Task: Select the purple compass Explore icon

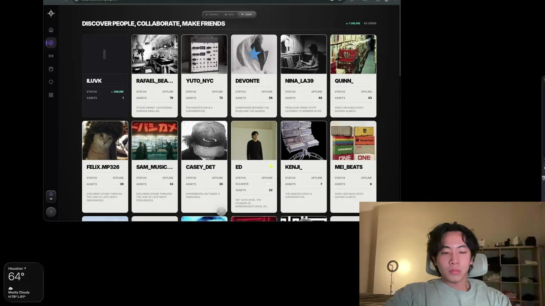Action: point(51,42)
